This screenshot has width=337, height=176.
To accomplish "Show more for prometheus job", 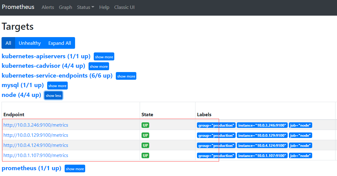I will point(75,169).
